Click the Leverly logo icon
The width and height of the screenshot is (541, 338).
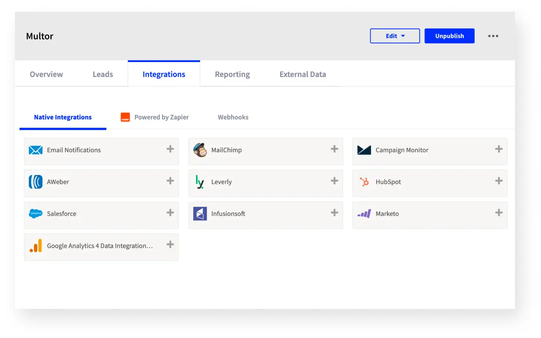pyautogui.click(x=200, y=182)
